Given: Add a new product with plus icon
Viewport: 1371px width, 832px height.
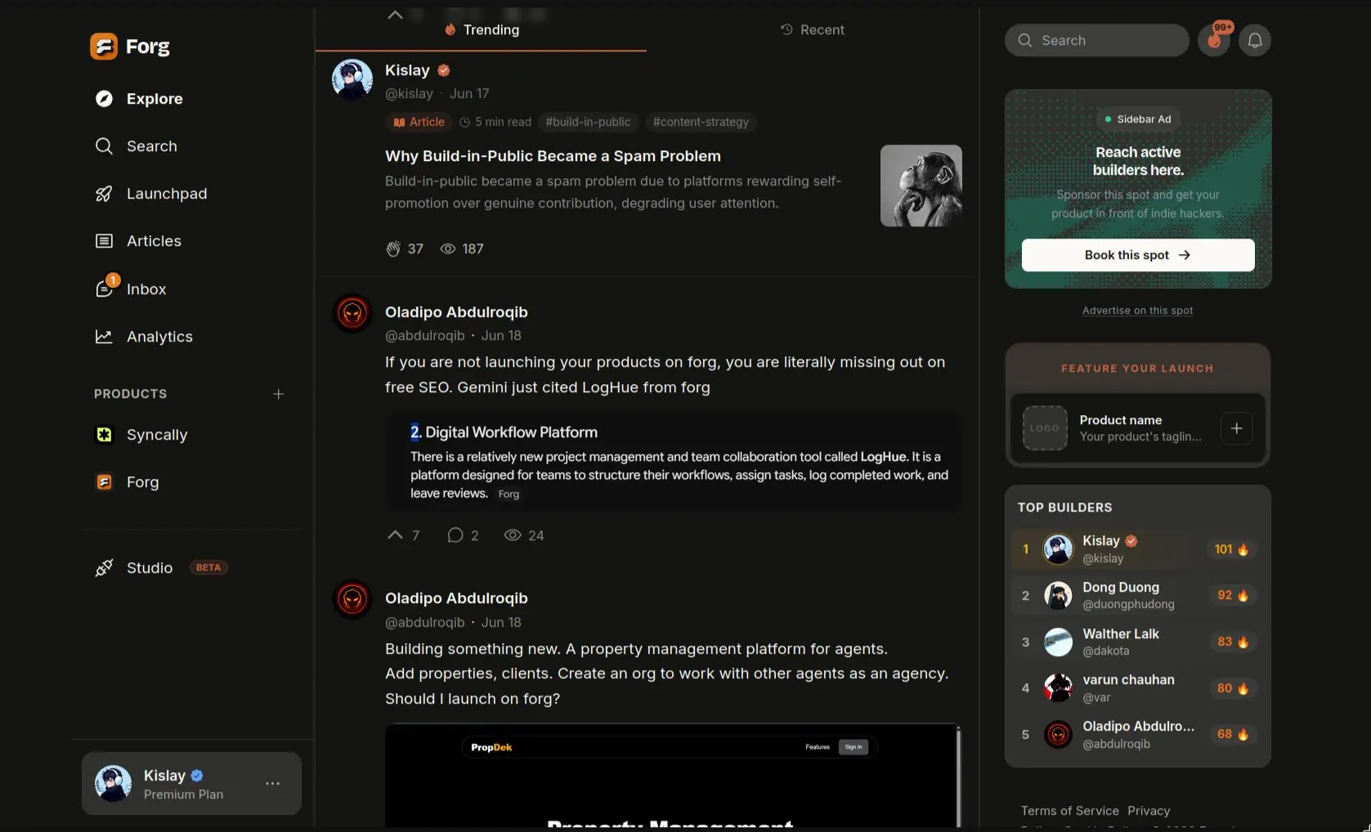Looking at the screenshot, I should (x=278, y=394).
